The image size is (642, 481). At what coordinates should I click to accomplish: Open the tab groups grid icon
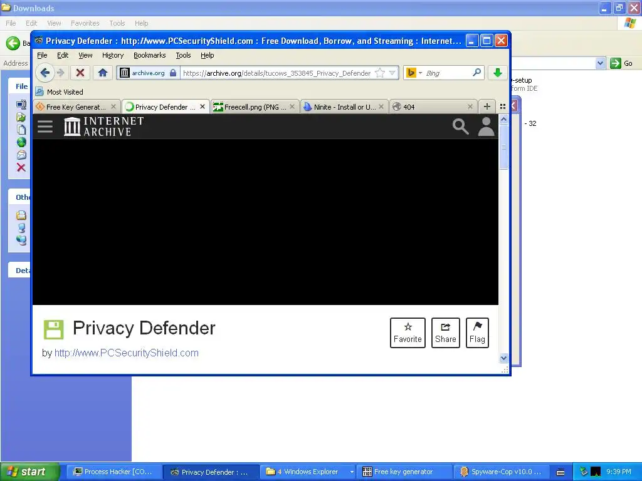[503, 106]
